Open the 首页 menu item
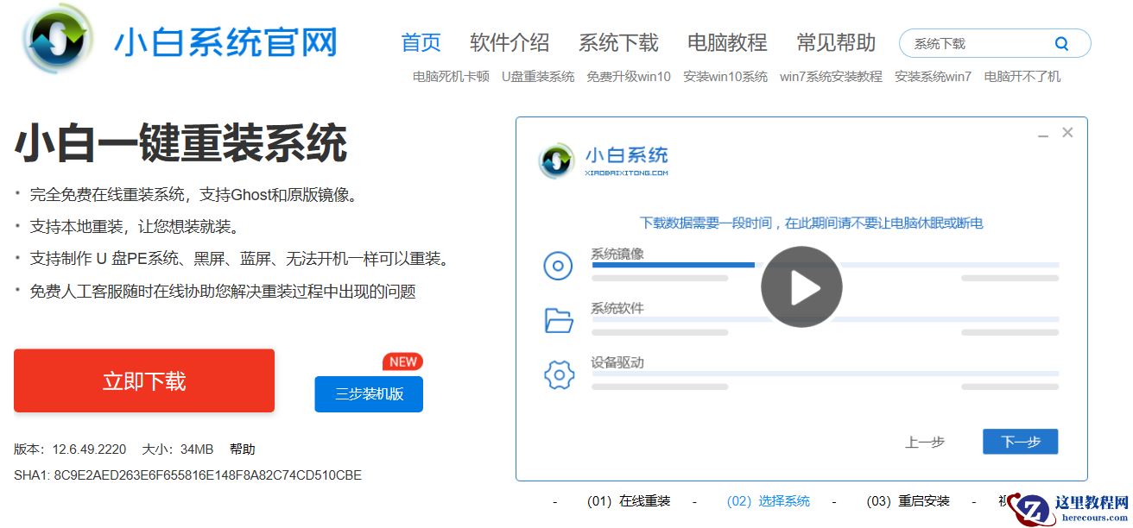The width and height of the screenshot is (1133, 528). (421, 42)
